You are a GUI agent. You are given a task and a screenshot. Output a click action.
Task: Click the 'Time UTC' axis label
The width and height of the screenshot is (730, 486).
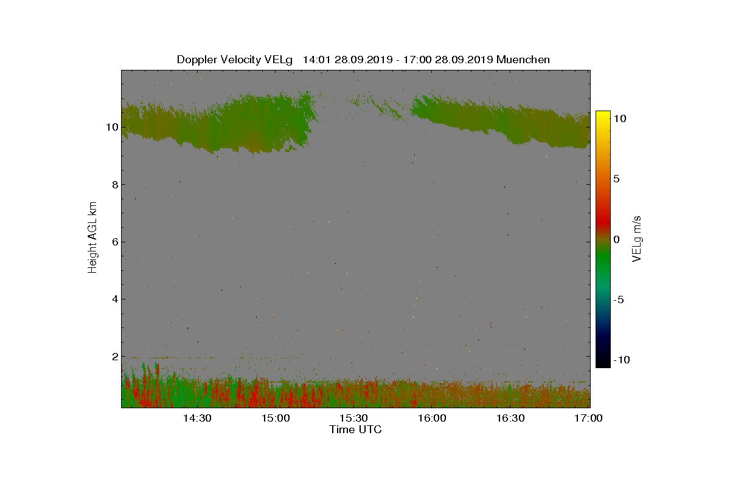point(355,430)
